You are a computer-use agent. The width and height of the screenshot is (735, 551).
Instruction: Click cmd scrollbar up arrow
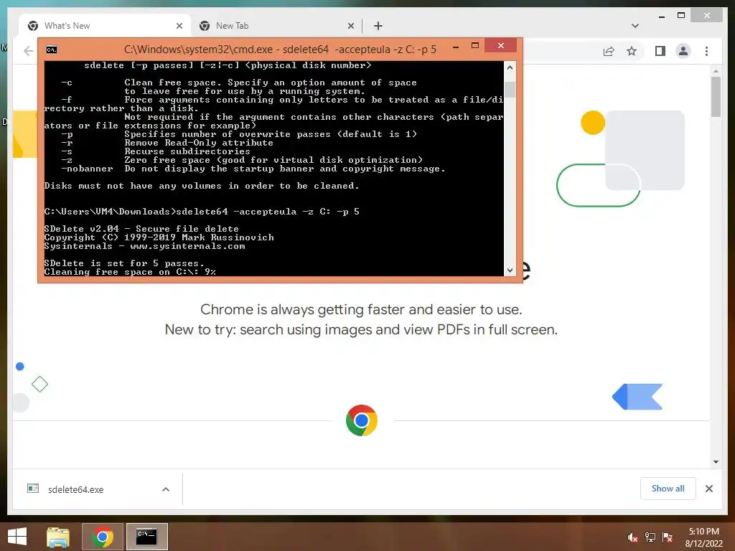tap(510, 67)
